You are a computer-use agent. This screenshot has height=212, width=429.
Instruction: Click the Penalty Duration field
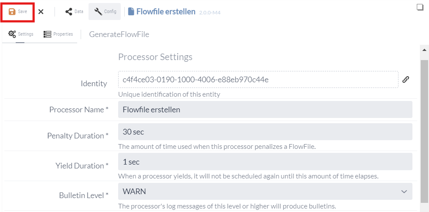click(265, 131)
